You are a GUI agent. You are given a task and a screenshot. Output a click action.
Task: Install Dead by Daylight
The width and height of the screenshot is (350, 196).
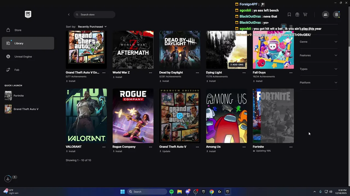point(164,81)
